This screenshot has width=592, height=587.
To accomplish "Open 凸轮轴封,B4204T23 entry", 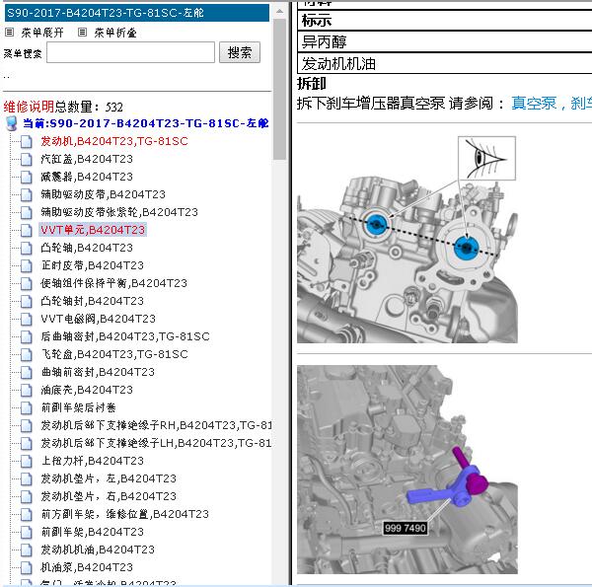I will 93,301.
